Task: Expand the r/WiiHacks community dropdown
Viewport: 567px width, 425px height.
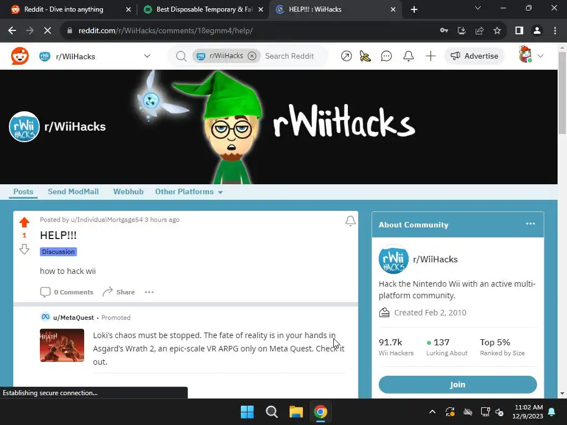Action: tap(147, 56)
